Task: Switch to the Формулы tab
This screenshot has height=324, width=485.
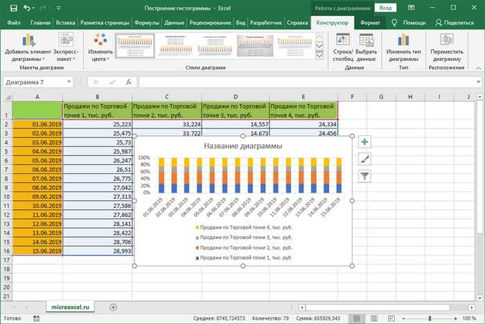Action: (x=147, y=23)
